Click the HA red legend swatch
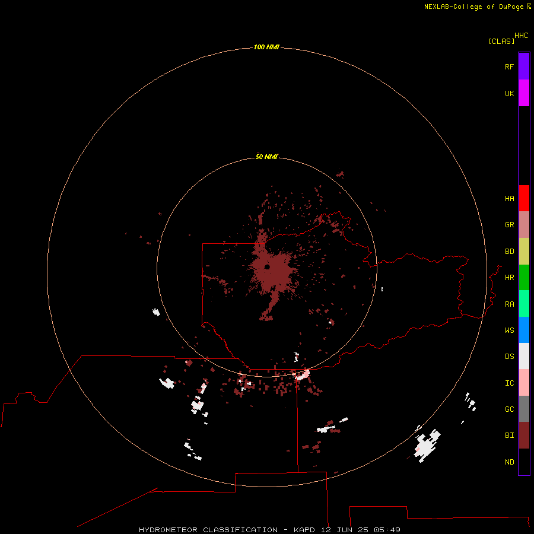Viewport: 534px width, 534px height. pyautogui.click(x=524, y=198)
